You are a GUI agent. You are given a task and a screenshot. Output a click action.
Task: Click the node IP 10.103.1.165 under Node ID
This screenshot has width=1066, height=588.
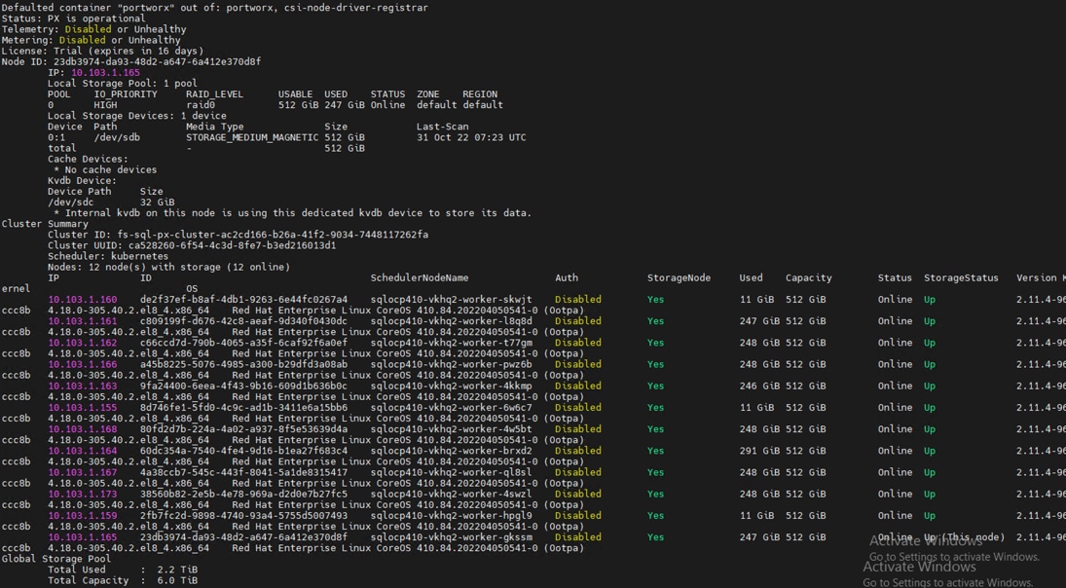pos(105,73)
